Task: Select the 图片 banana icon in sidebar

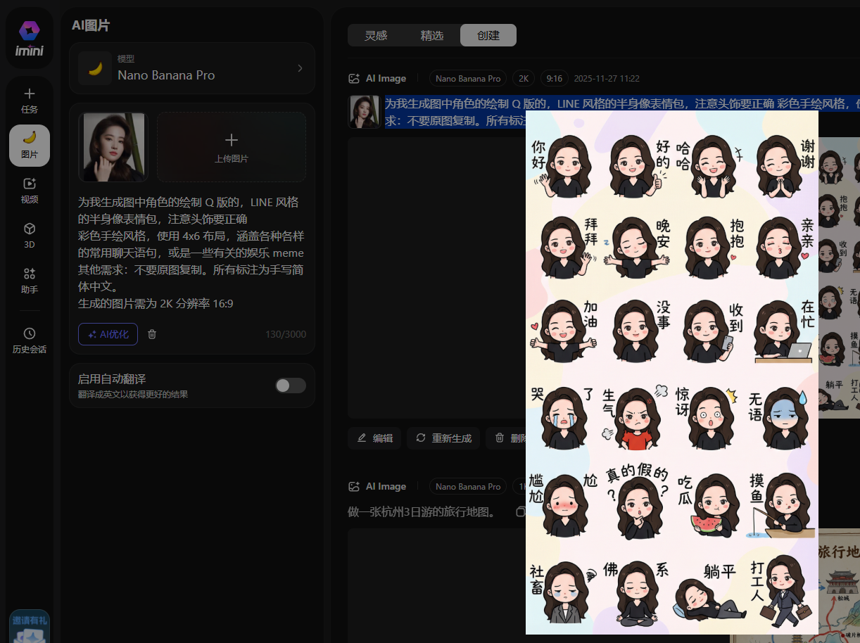Action: click(30, 145)
